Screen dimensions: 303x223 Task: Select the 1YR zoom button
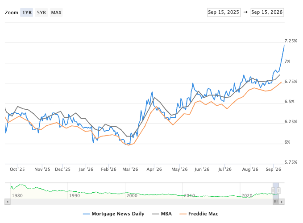pos(27,12)
